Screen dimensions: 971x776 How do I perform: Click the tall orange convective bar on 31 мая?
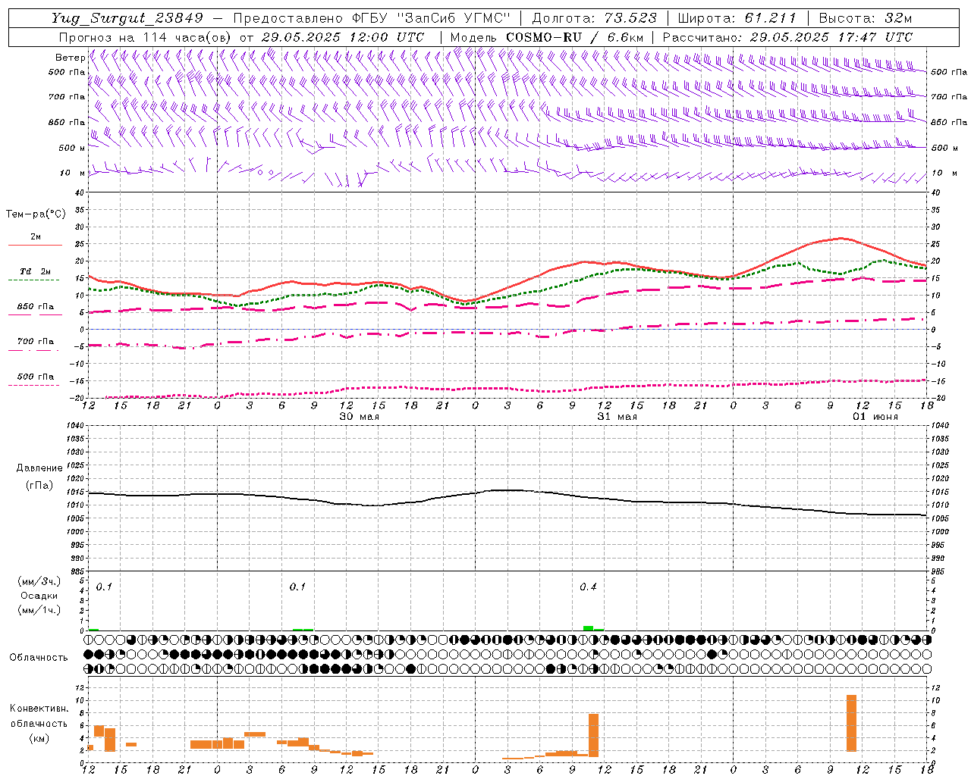593,735
